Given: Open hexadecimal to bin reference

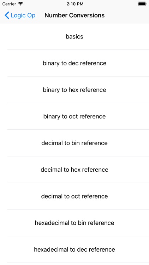Looking at the screenshot, I should (74, 223).
